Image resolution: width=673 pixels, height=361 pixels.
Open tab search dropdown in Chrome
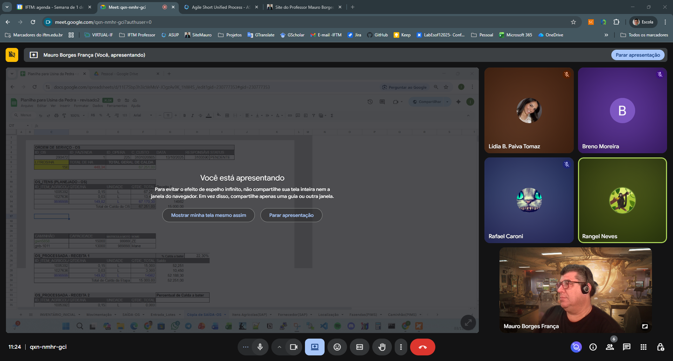[x=7, y=7]
